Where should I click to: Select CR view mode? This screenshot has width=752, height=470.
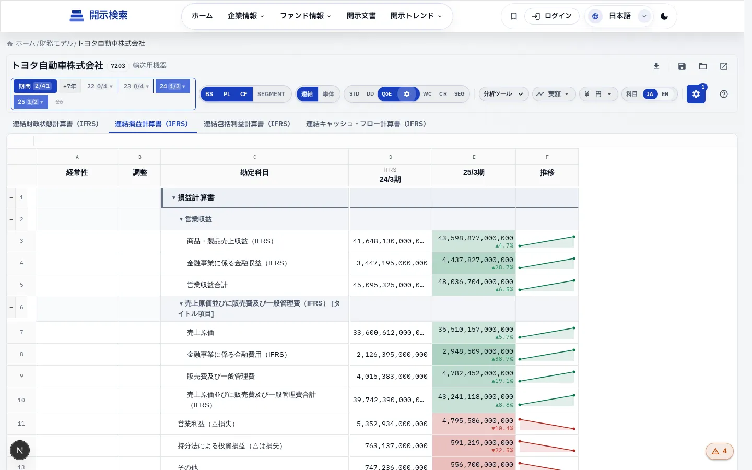[x=443, y=94]
